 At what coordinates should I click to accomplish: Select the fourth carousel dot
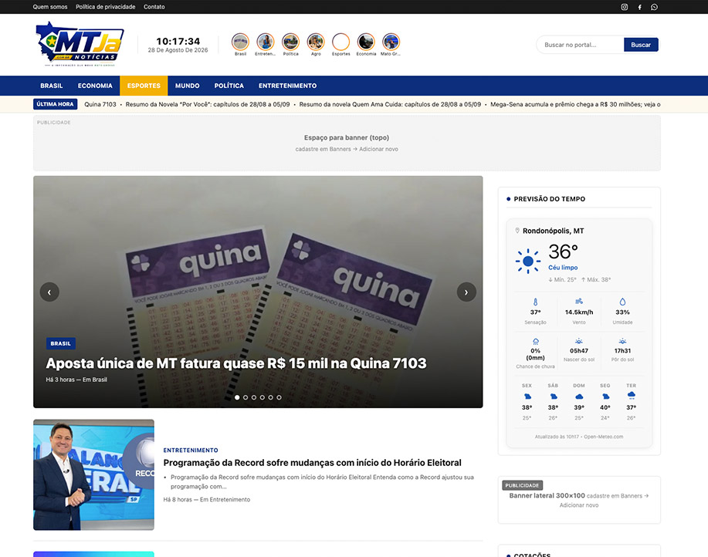coord(263,397)
